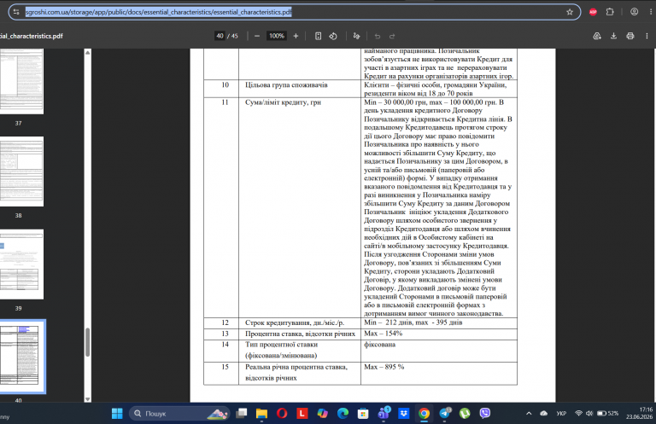Open the clock and date showing 17:16
Viewport: 656px width, 424px height.
coord(639,413)
